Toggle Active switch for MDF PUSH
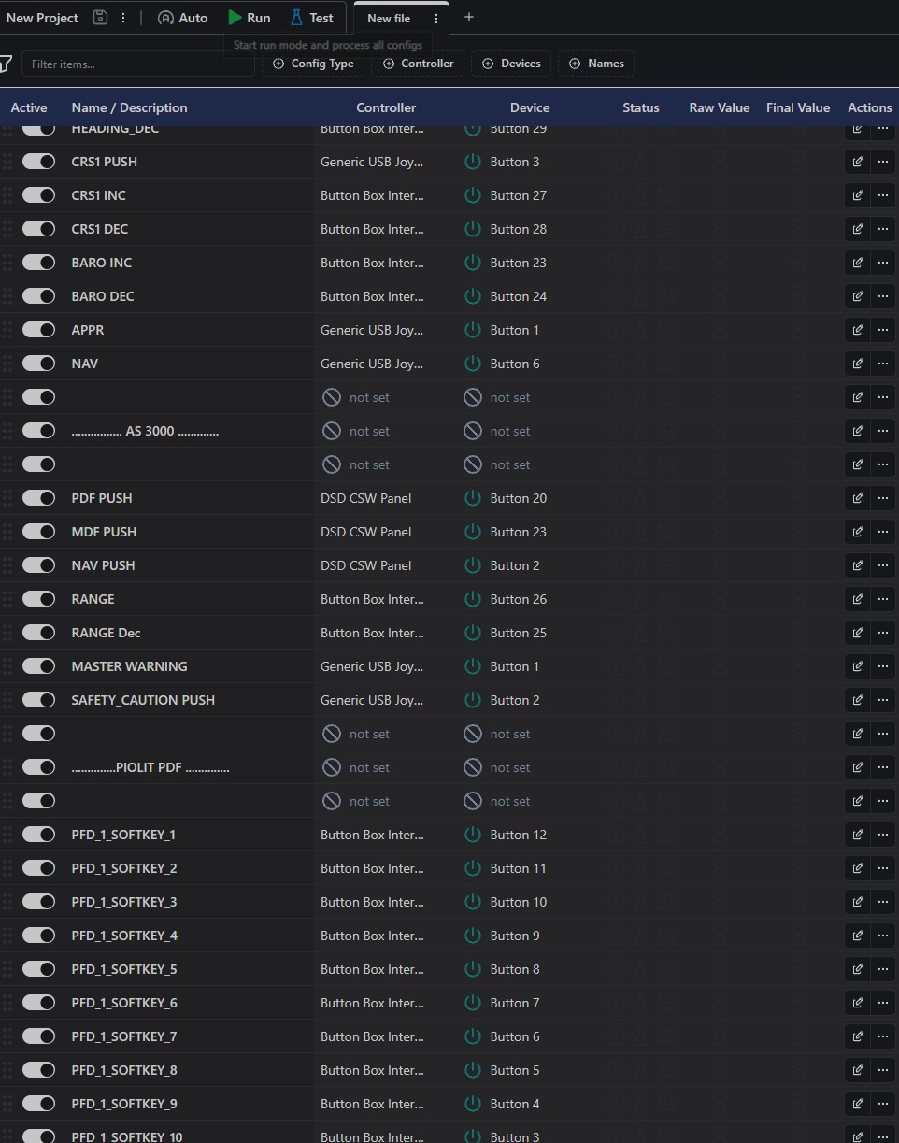 39,532
